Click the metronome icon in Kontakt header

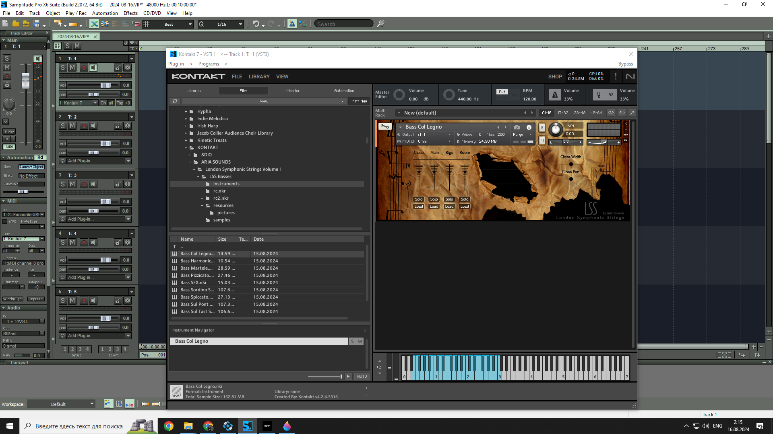pos(555,95)
